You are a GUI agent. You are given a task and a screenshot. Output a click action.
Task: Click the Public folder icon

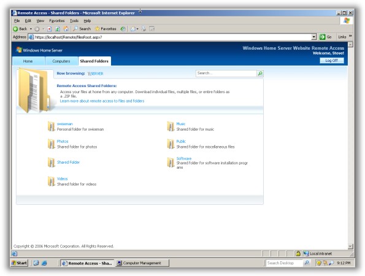(171, 144)
